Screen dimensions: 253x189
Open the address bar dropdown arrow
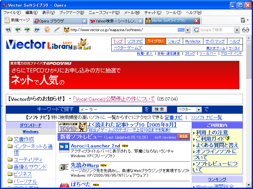point(187,30)
